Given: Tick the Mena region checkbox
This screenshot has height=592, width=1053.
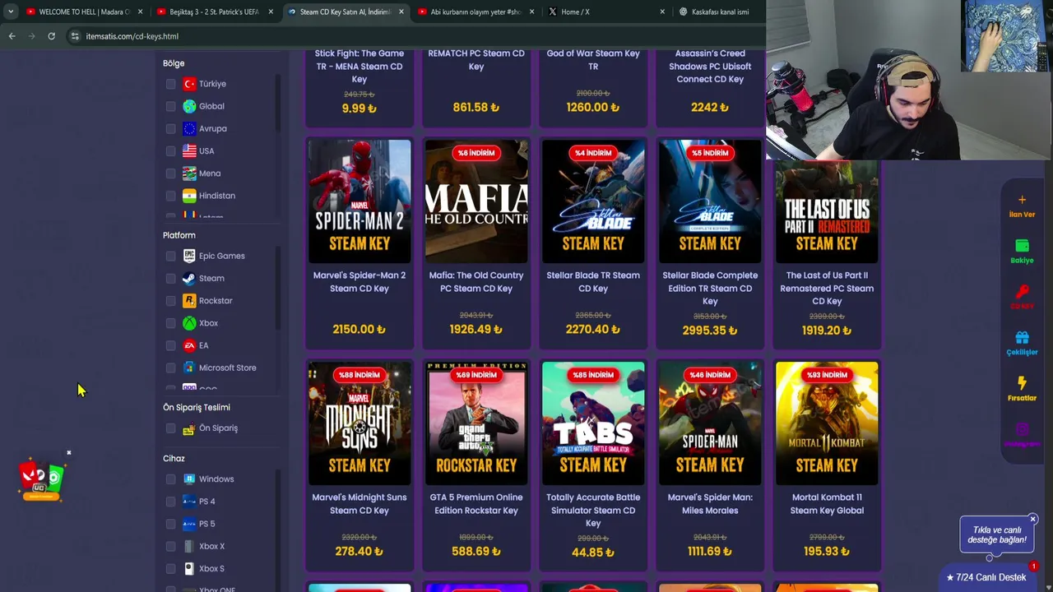Looking at the screenshot, I should [170, 173].
